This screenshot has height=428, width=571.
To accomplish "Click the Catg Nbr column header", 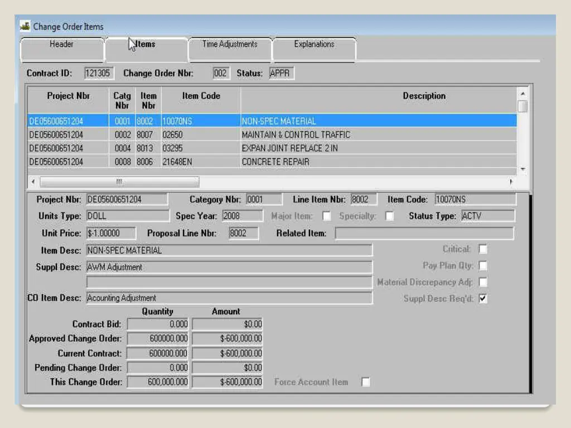I will point(122,100).
